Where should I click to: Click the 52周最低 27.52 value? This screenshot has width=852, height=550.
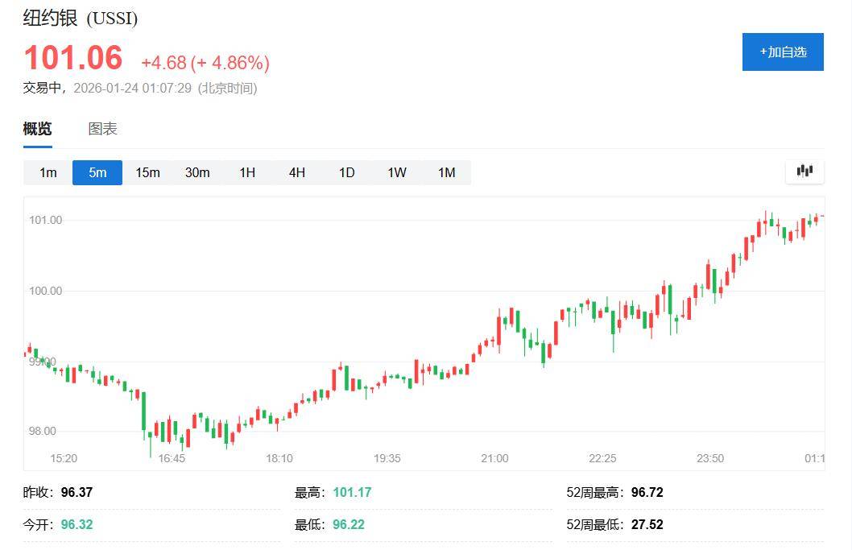click(647, 524)
